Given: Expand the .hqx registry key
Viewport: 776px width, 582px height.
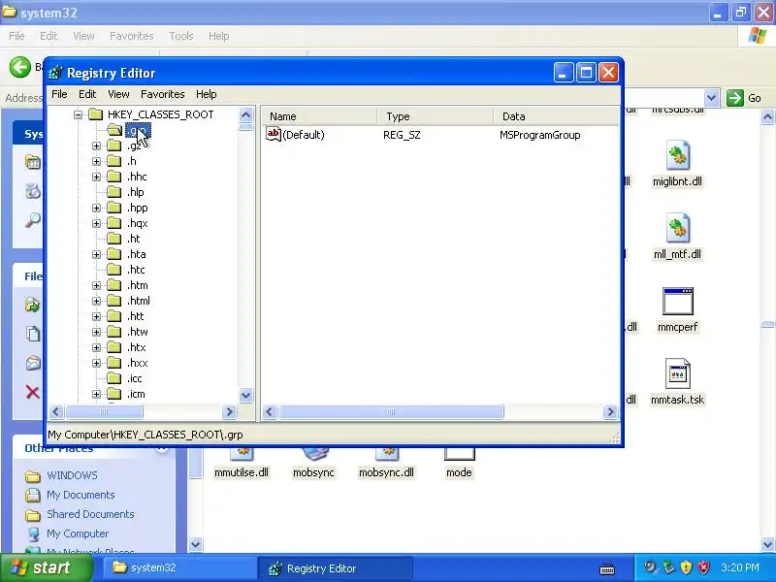Looking at the screenshot, I should click(x=96, y=223).
